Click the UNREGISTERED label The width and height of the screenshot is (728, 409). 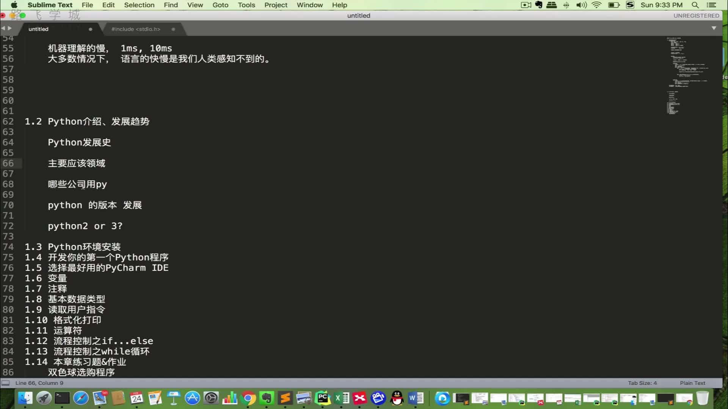pos(696,16)
